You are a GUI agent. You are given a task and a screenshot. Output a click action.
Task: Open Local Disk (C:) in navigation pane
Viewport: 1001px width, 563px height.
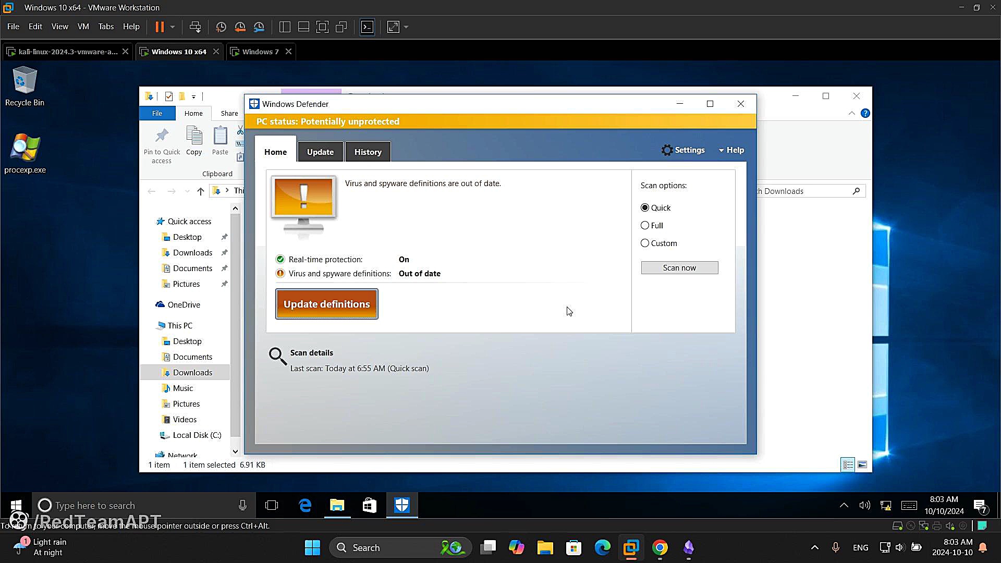click(197, 435)
